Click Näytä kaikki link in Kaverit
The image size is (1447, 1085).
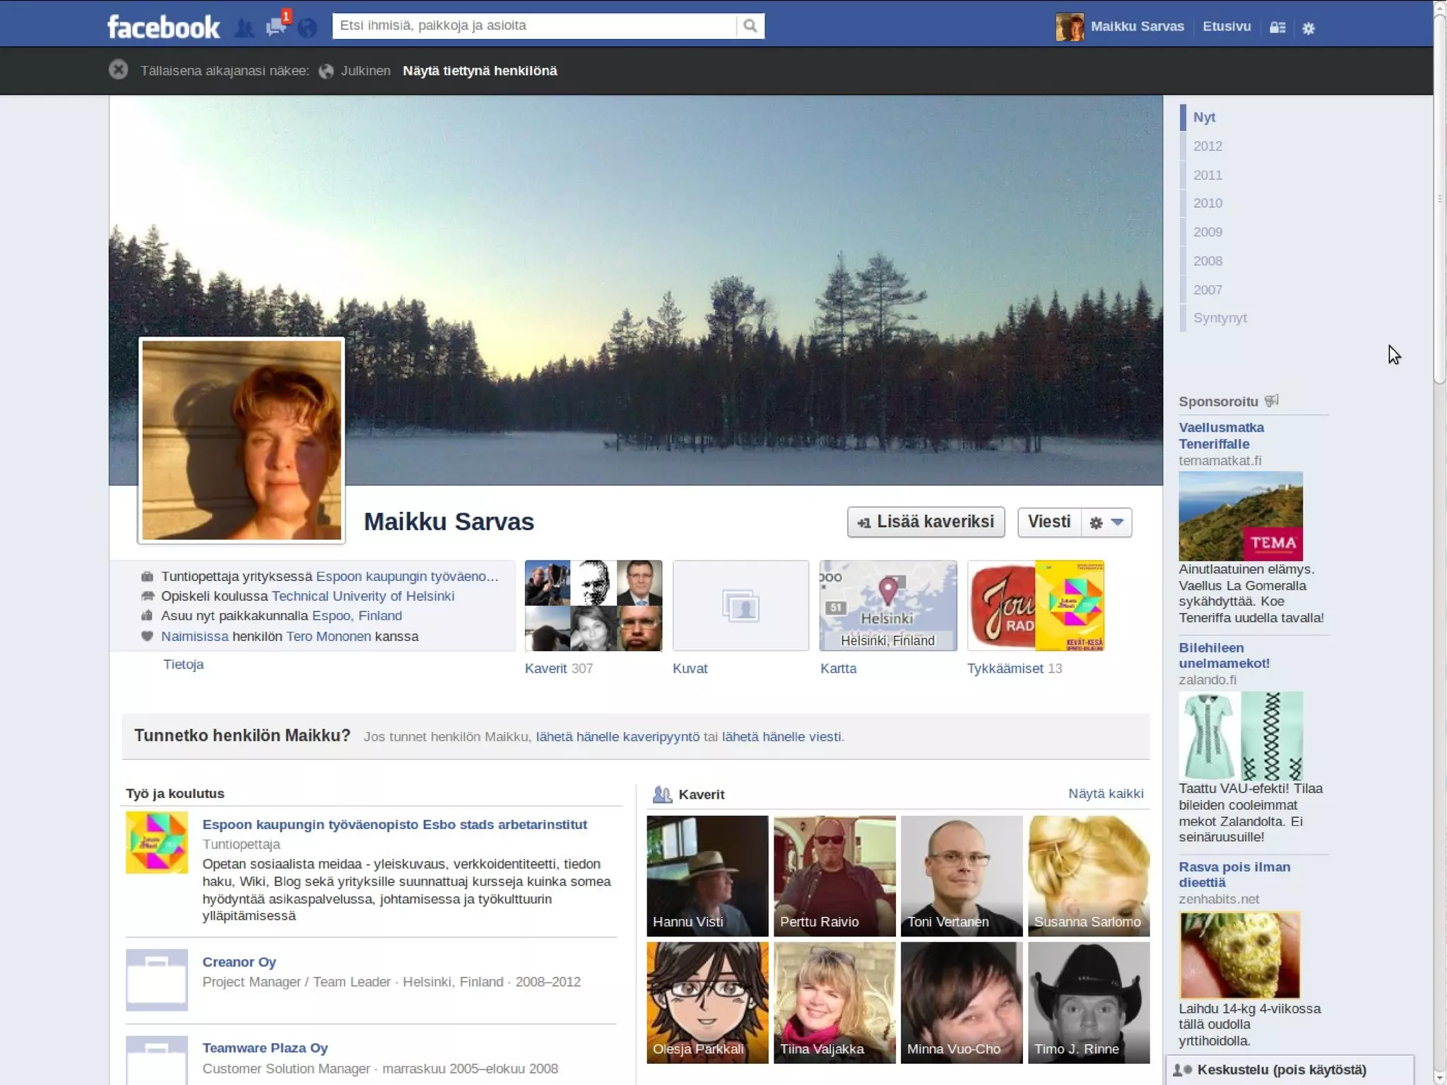1105,793
